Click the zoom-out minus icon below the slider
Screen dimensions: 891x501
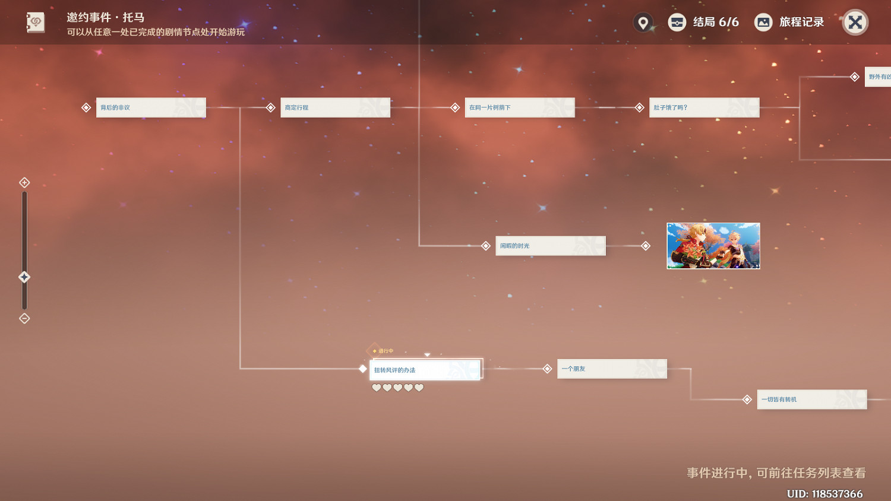[24, 319]
